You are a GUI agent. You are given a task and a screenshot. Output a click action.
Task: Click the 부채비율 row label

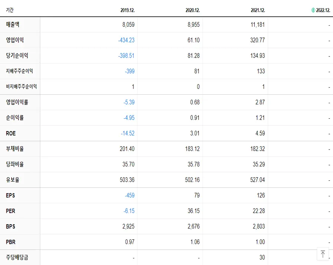(x=15, y=148)
